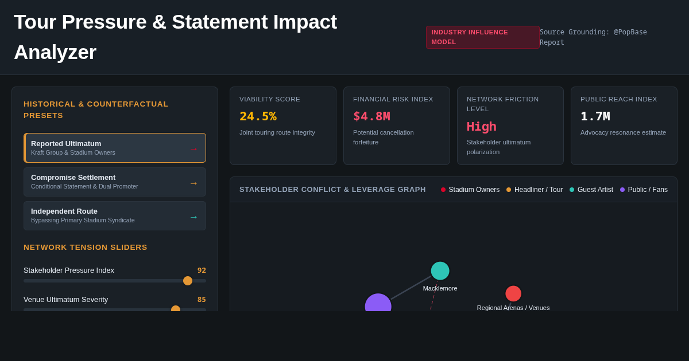Toggle Headliner / Tour legend item
Screen dimensions: 689x361
(535, 190)
